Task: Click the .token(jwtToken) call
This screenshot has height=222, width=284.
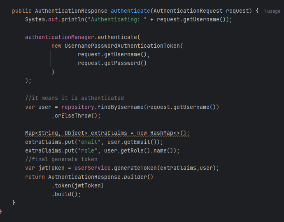Action: click(77, 185)
